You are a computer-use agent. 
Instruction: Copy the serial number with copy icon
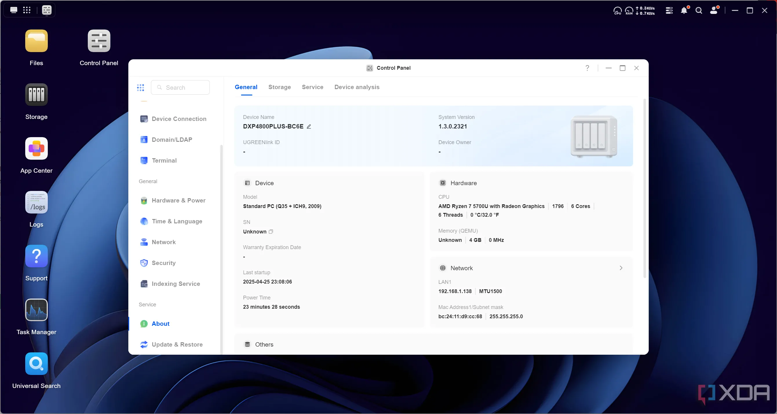[x=271, y=232]
